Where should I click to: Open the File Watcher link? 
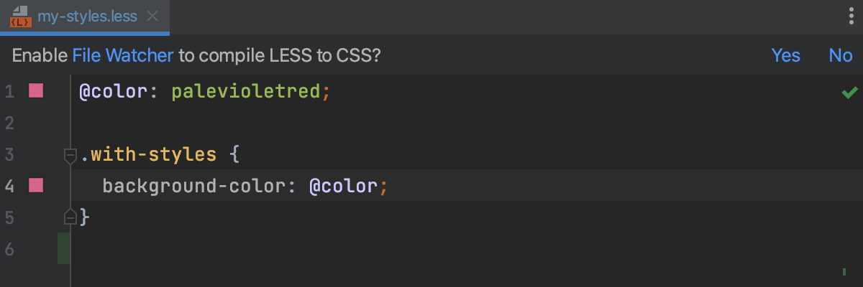pos(122,55)
